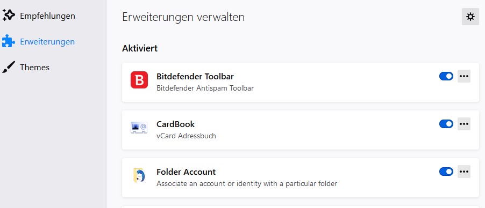Click the Folder Account extension icon
485x208 pixels.
139,175
